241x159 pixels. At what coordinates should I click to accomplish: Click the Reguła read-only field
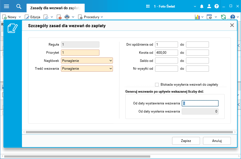(80, 45)
